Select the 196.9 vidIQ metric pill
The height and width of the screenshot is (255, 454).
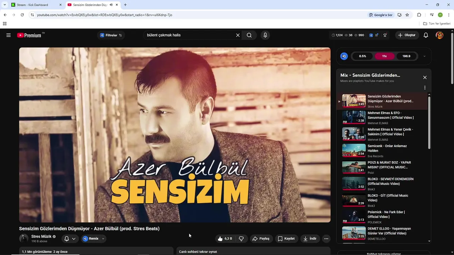pos(406,56)
